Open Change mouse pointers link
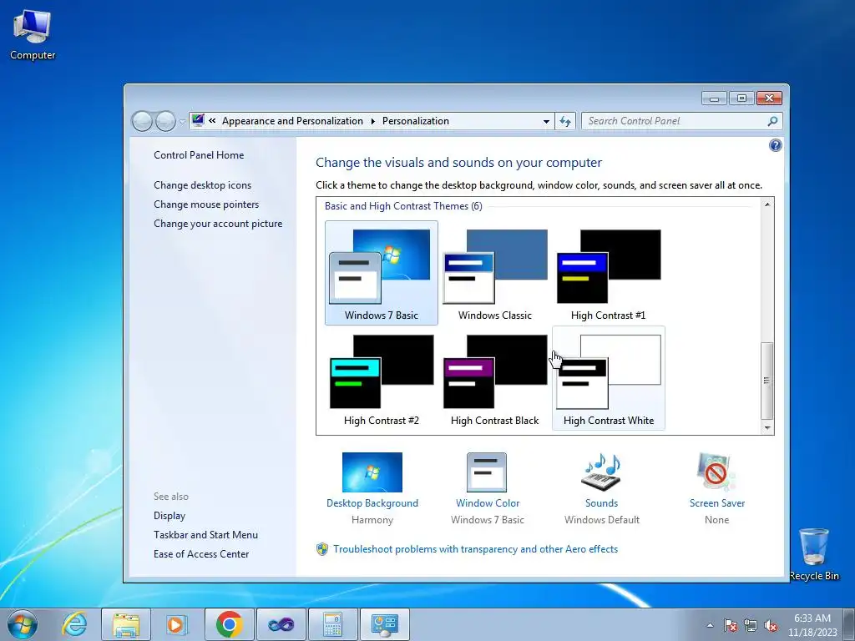Screen dimensions: 855x641 [x=206, y=204]
